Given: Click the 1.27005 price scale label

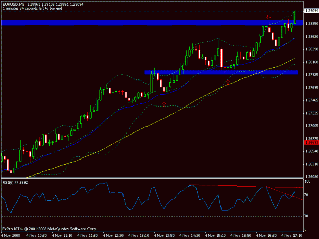Looking at the screenshot, I should (312, 126).
